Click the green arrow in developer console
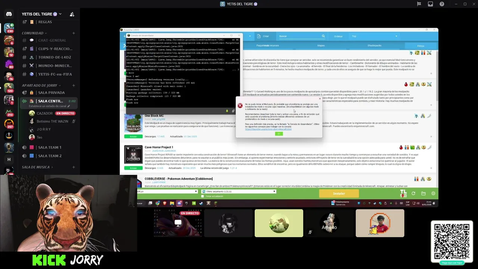 coord(227,111)
